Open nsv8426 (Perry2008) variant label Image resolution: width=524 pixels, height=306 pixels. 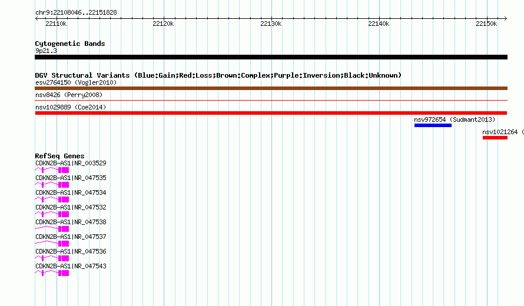[69, 95]
